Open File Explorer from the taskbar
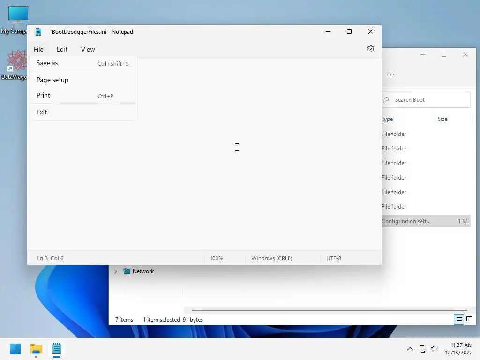The height and width of the screenshot is (360, 480). [x=36, y=349]
